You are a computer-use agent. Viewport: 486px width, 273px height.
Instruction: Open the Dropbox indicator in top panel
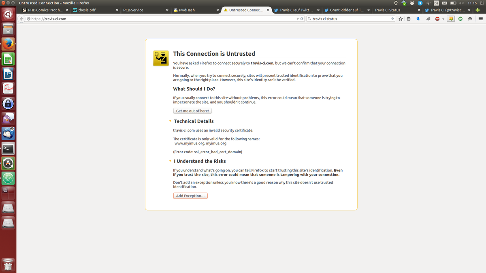(x=412, y=3)
